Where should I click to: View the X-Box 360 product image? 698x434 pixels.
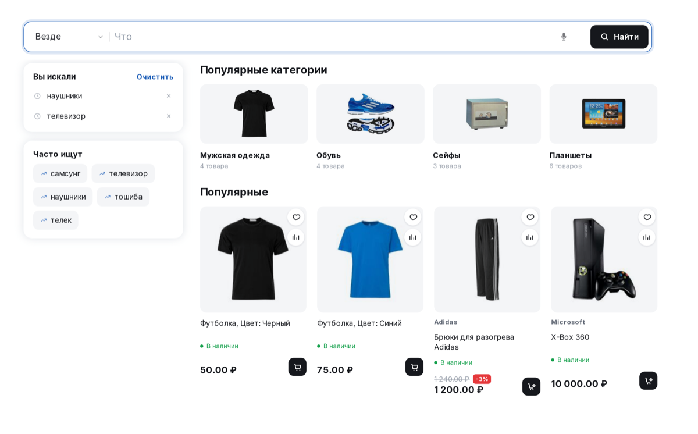point(604,259)
